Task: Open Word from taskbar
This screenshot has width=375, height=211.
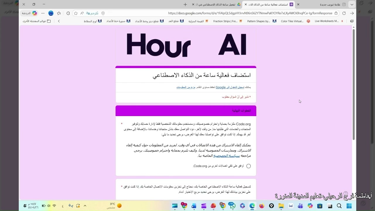Action: click(194, 206)
